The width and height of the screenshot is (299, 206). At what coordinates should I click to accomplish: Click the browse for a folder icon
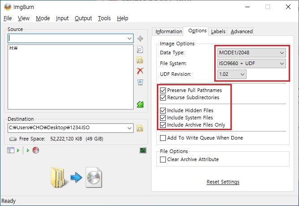tap(140, 60)
